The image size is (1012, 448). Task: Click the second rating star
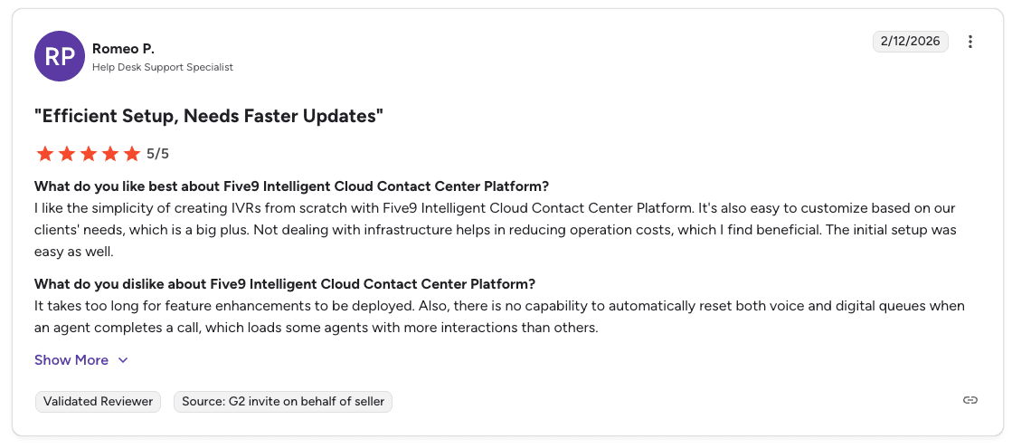(67, 154)
